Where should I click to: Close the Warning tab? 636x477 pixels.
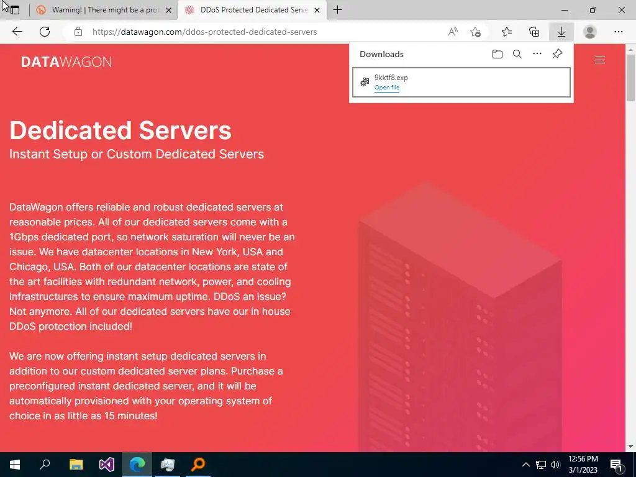169,10
